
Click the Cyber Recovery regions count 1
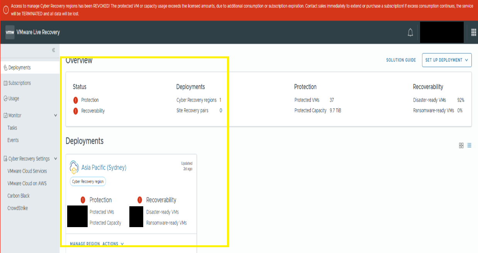click(x=220, y=100)
